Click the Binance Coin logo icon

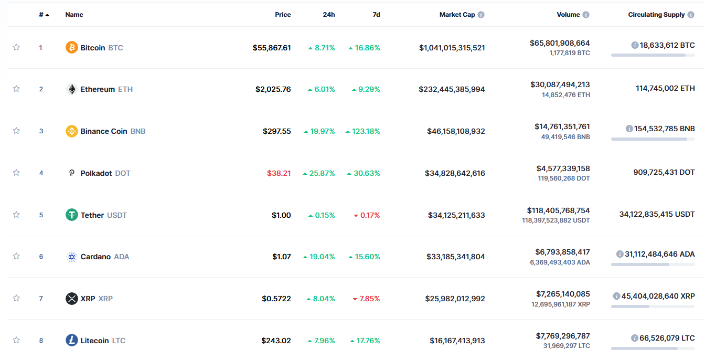[71, 131]
